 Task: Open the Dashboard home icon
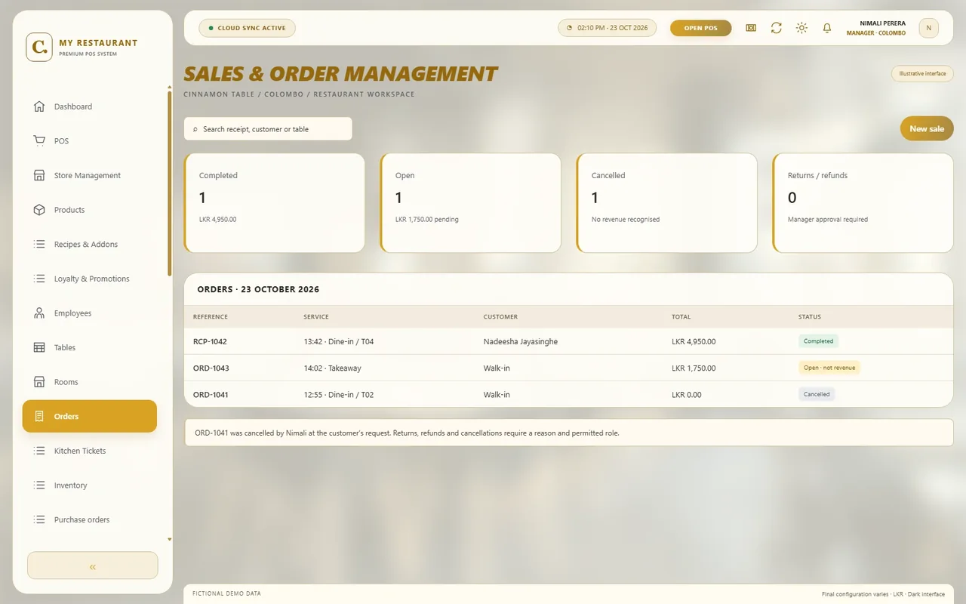point(39,106)
